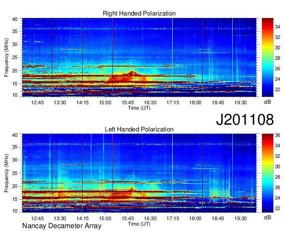The width and height of the screenshot is (285, 231).
Task: Select Time (UT) label under Left Handed plot
Action: [x=139, y=224]
